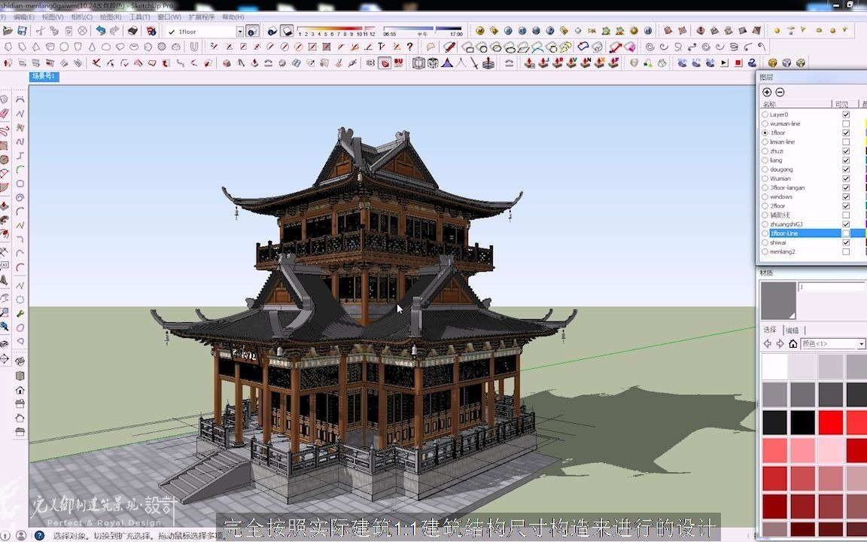Screen dimensions: 867x542
Task: Select the cone shape tool icon
Action: point(92,47)
